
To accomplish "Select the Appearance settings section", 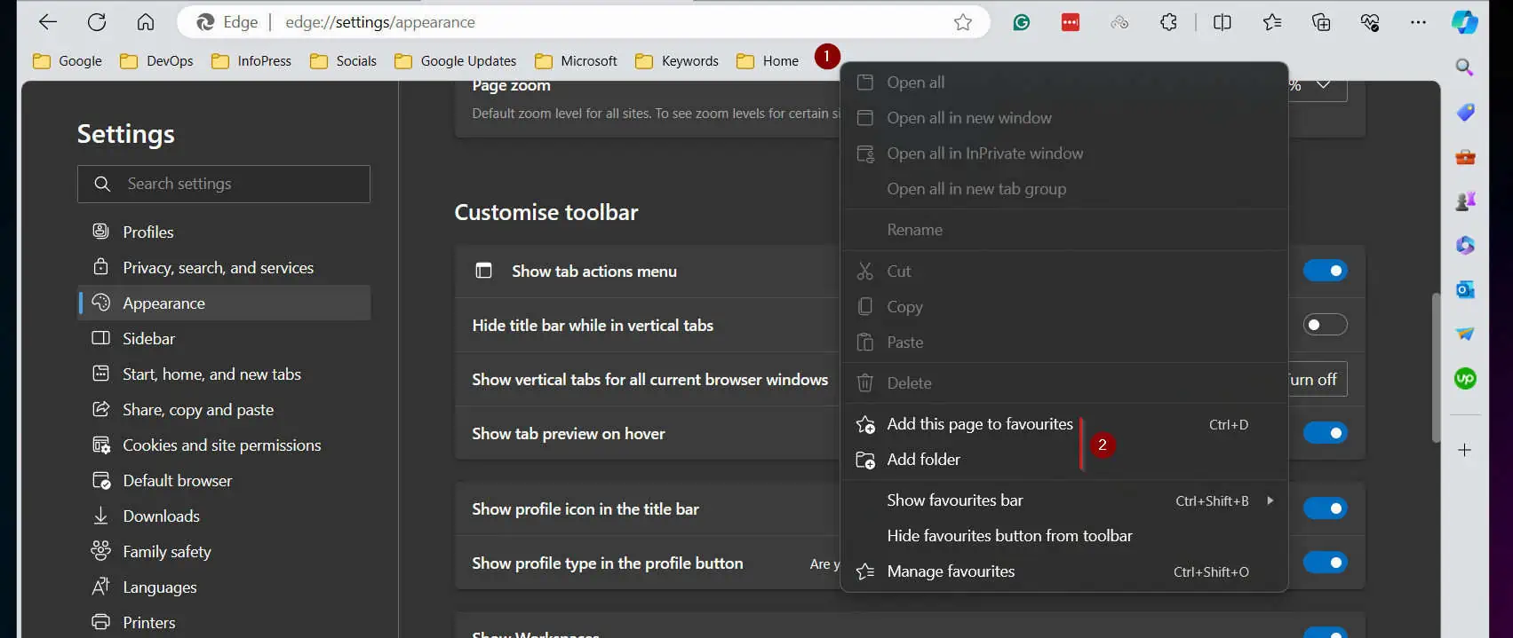I will coord(224,303).
